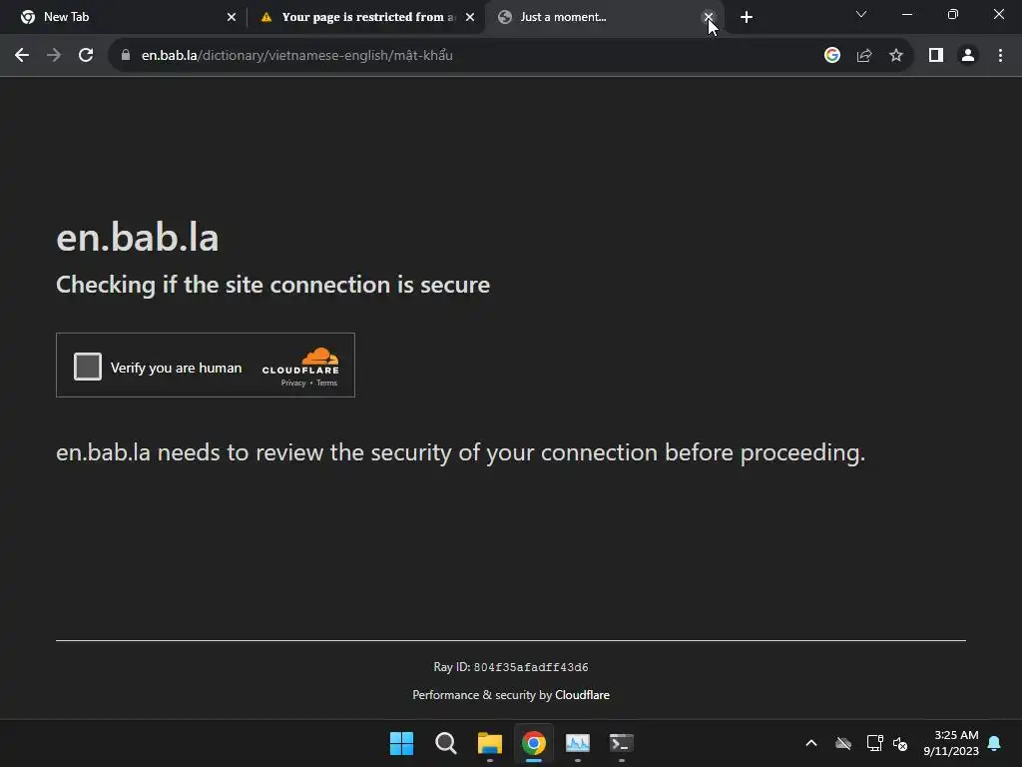The width and height of the screenshot is (1022, 767).
Task: Open a new tab with the plus button
Action: tap(747, 17)
